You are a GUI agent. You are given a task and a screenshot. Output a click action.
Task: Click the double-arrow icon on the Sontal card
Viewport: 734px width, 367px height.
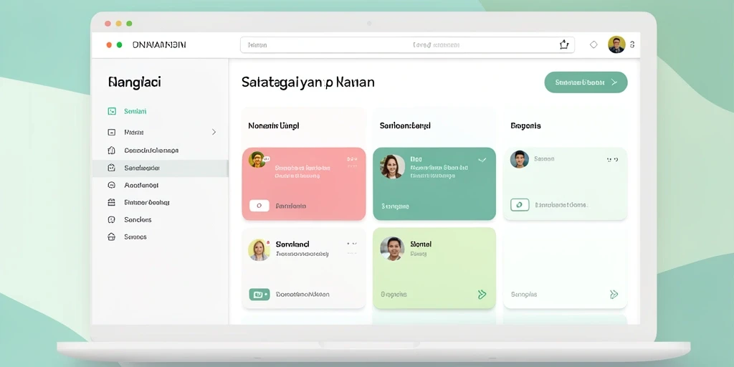[x=482, y=295]
